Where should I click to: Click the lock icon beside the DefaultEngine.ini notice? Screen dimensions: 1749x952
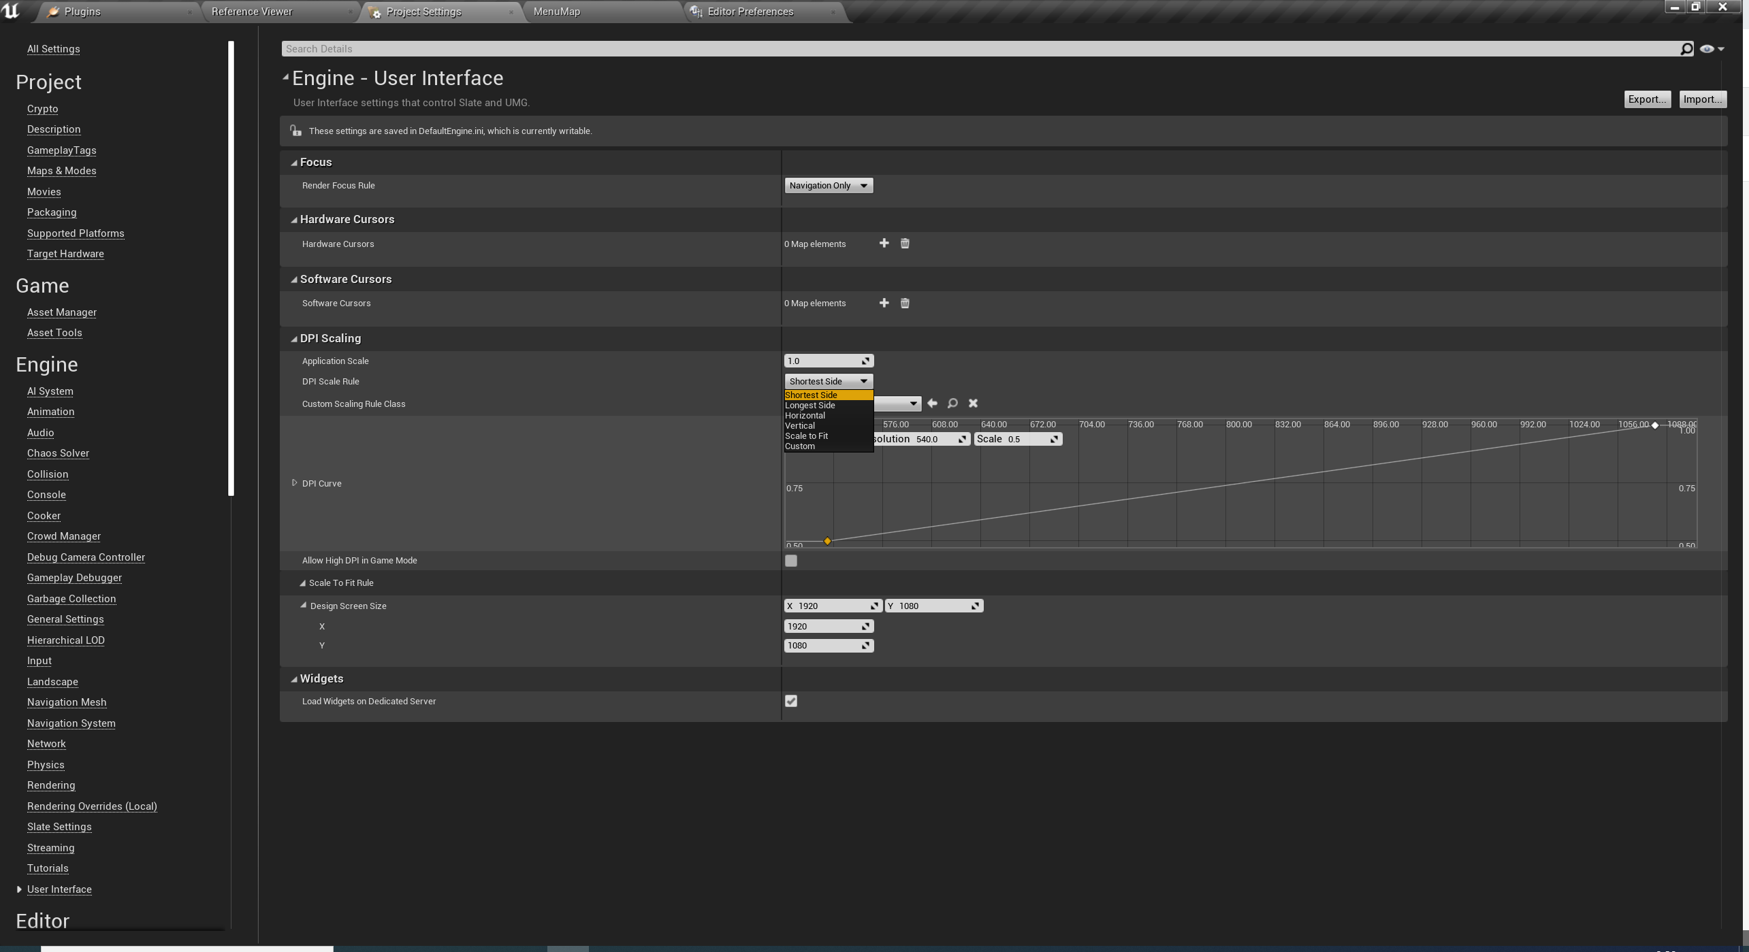[295, 130]
